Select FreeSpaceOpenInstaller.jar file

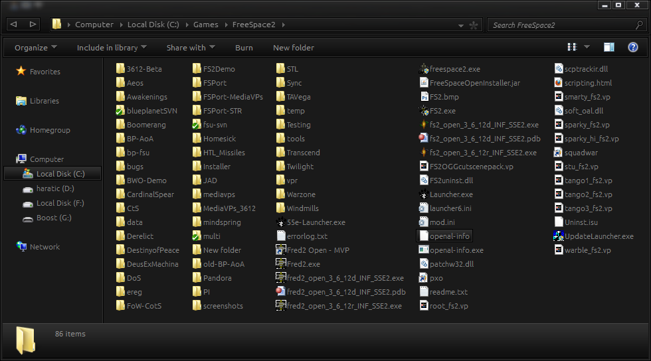(470, 83)
